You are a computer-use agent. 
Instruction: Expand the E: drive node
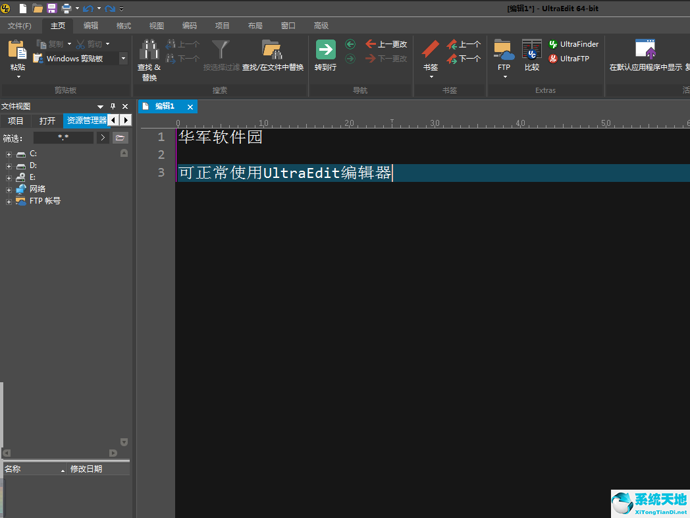tap(9, 178)
